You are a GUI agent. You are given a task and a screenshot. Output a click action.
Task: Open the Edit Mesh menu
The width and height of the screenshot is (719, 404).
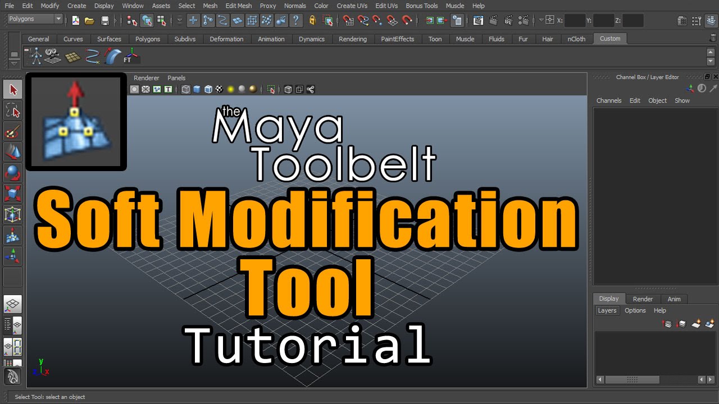point(239,6)
